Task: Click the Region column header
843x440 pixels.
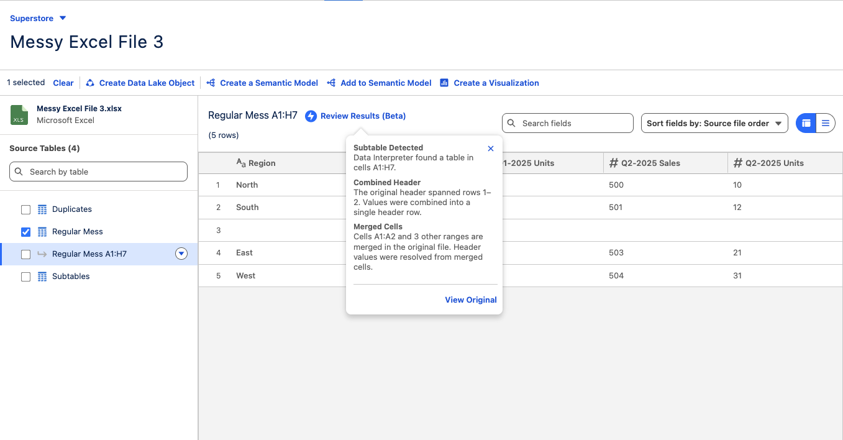Action: click(262, 163)
